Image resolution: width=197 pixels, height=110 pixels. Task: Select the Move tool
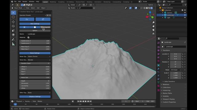point(13,22)
